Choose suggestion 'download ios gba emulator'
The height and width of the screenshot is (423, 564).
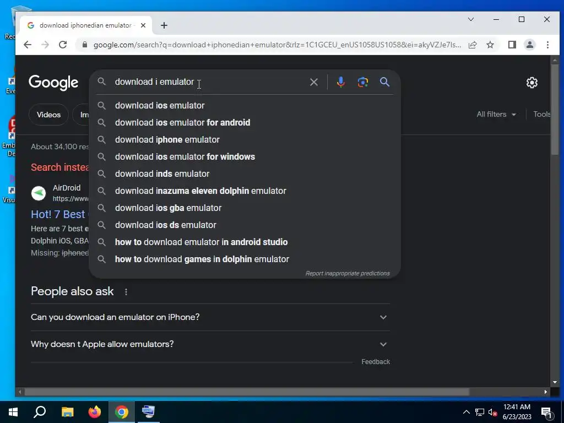pyautogui.click(x=245, y=208)
